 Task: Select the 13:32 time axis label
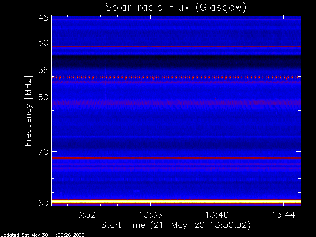[x=84, y=215]
